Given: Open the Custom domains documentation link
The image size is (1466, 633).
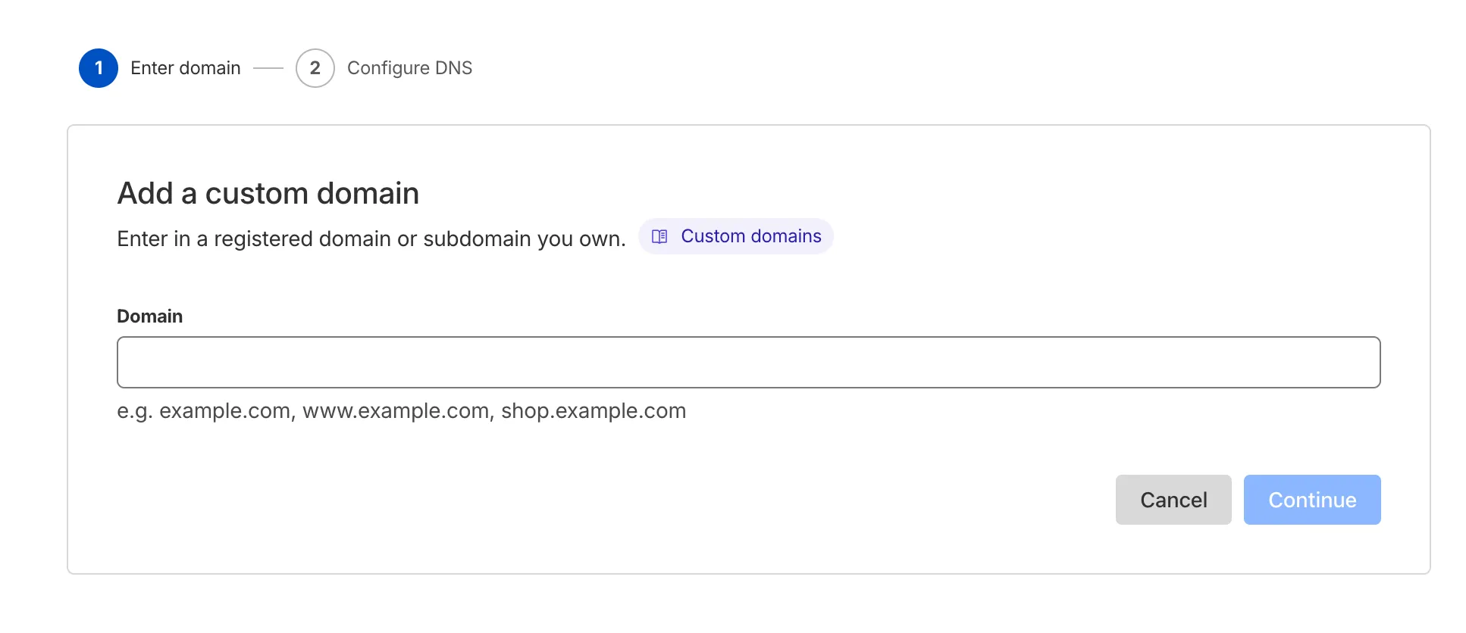Looking at the screenshot, I should click(x=750, y=236).
